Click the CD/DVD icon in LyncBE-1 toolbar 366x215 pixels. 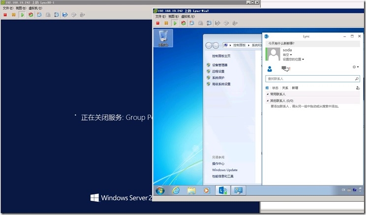click(x=73, y=15)
